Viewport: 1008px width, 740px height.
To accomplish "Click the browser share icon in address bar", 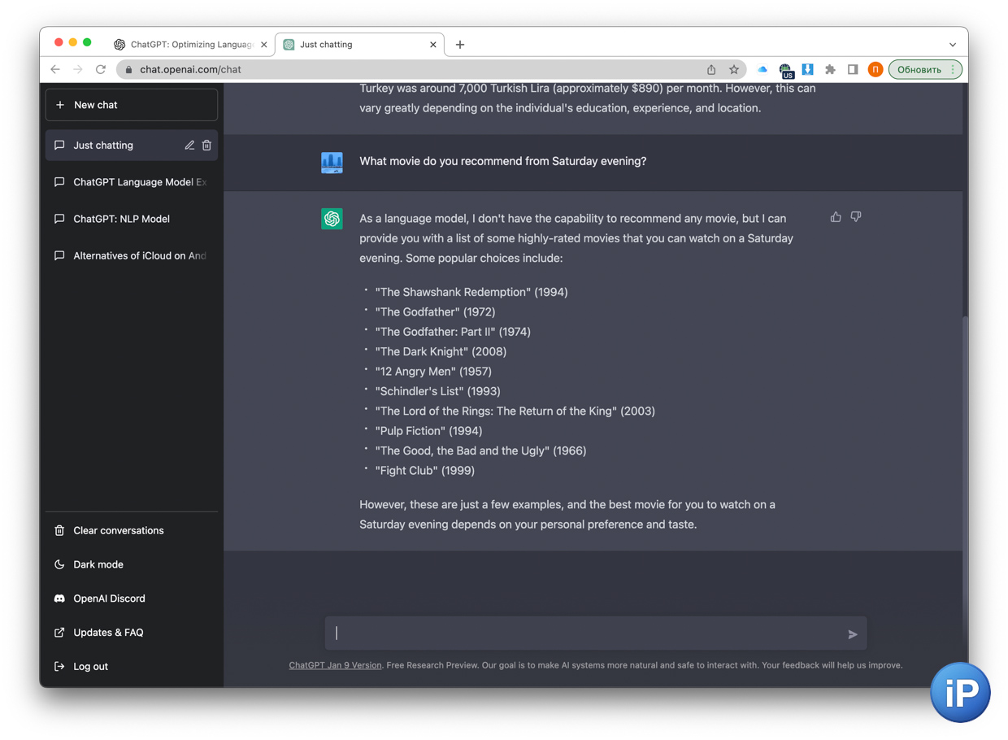I will (x=711, y=70).
